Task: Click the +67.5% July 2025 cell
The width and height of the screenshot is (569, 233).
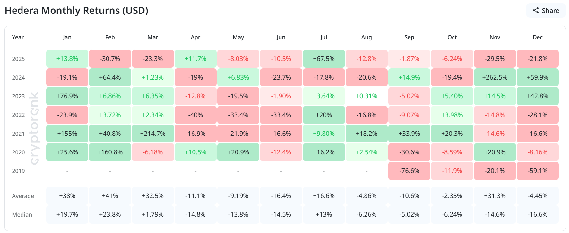Action: coord(324,59)
